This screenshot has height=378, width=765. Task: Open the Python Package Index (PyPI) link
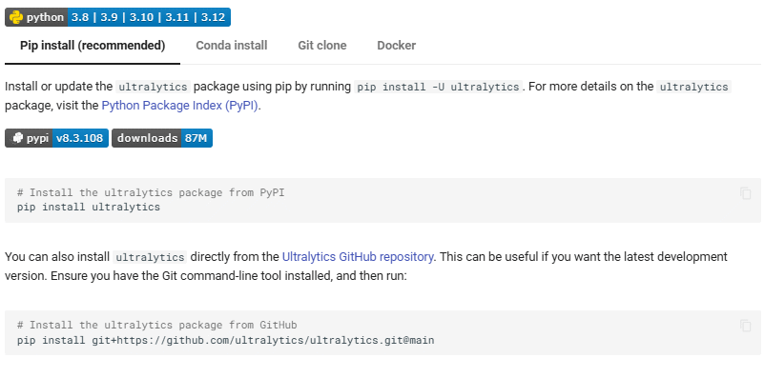(179, 106)
